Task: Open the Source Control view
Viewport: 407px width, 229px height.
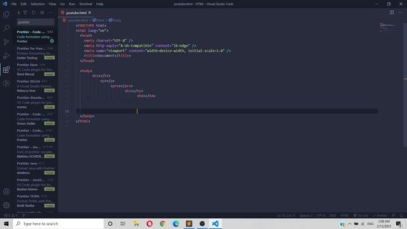Action: (x=6, y=41)
